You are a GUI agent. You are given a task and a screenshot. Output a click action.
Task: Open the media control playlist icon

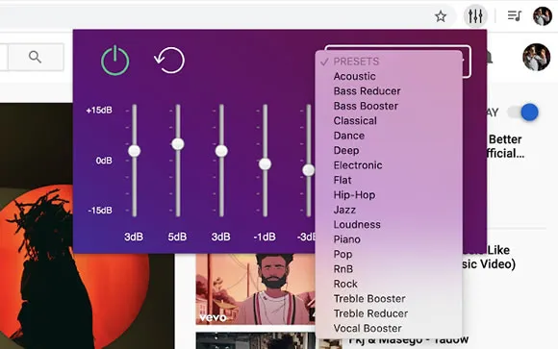[x=515, y=15]
